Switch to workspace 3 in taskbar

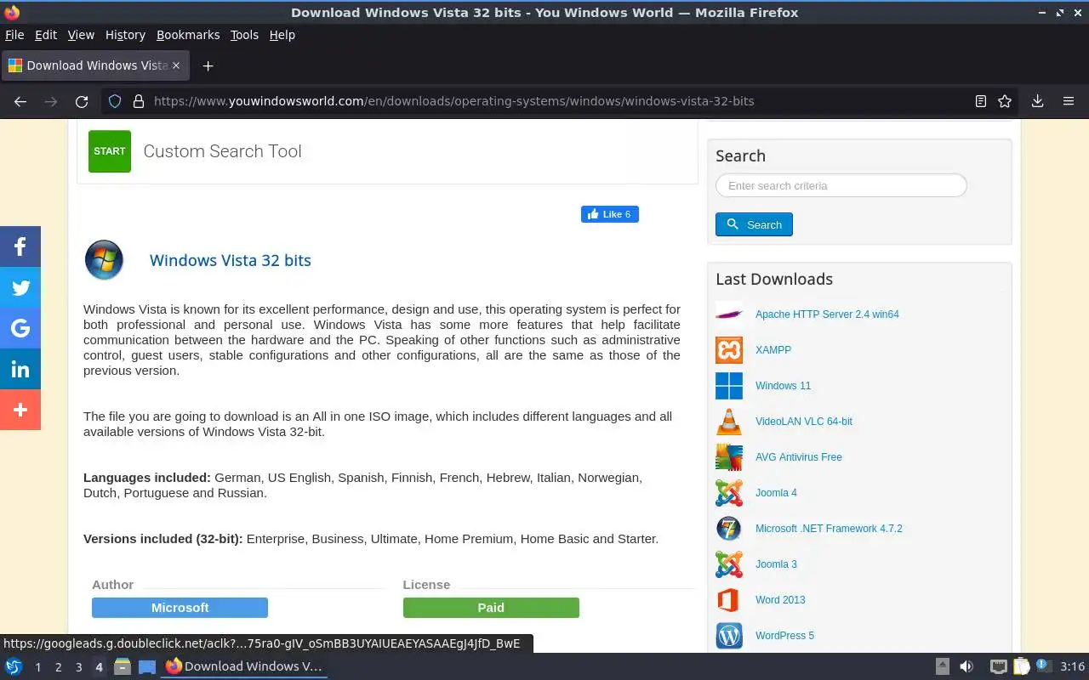[78, 667]
